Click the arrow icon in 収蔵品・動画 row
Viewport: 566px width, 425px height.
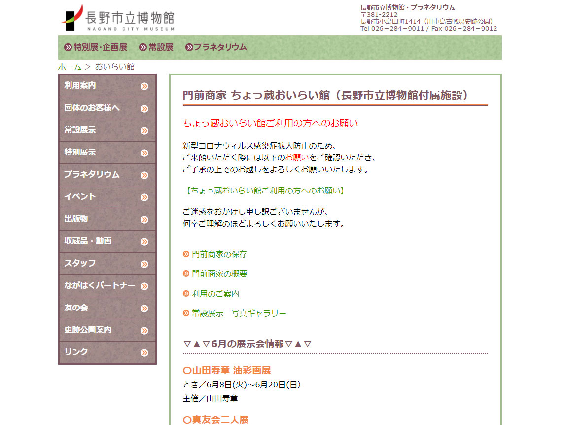click(144, 242)
